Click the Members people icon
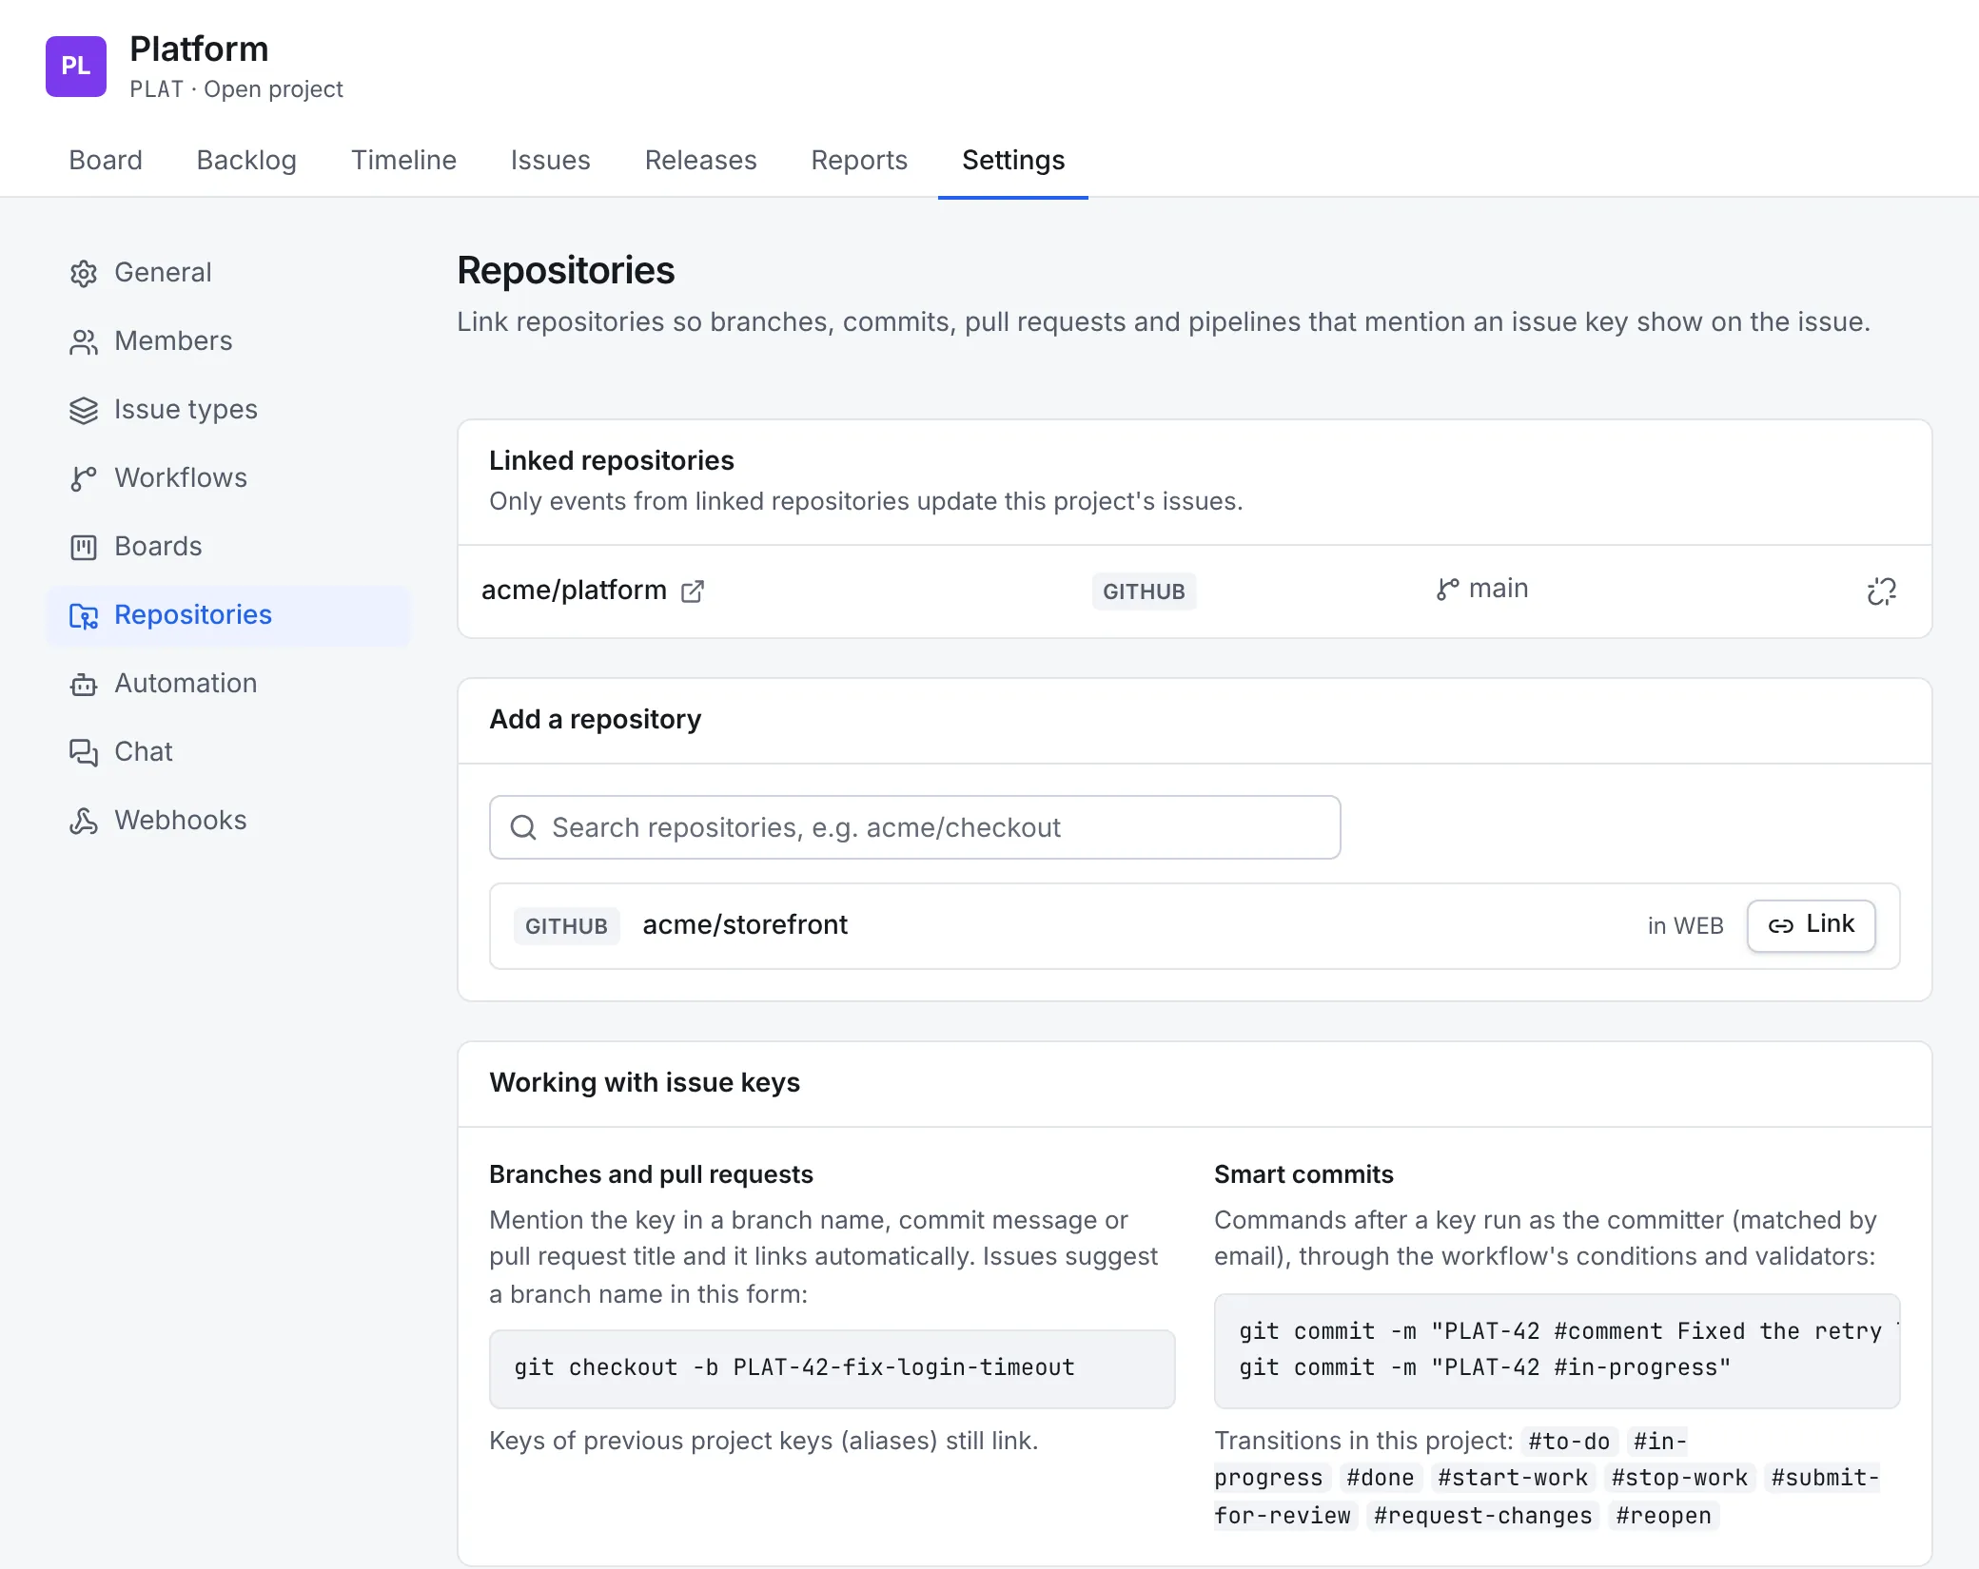This screenshot has width=1979, height=1569. point(84,342)
